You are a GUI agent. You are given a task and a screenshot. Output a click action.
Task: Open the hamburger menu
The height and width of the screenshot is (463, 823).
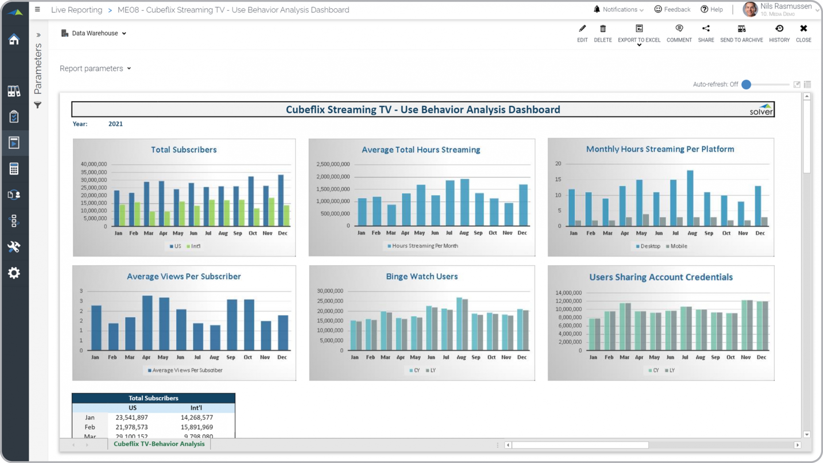(x=38, y=10)
